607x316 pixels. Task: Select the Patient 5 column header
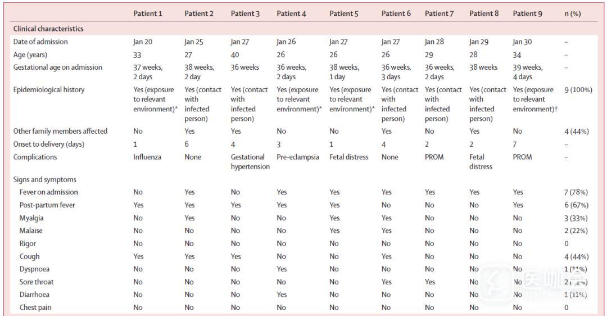point(344,13)
